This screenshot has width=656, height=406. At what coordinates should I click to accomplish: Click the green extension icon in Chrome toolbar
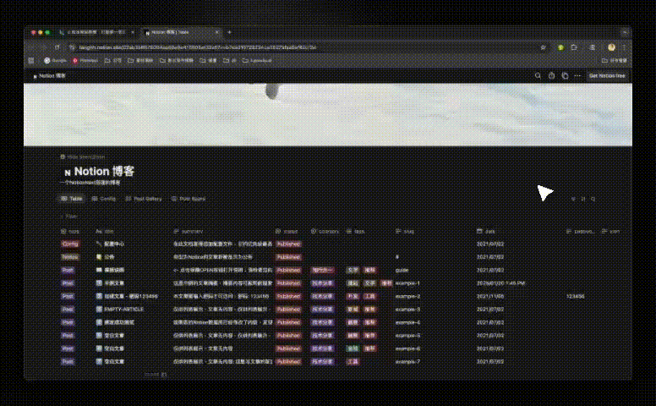(x=560, y=47)
